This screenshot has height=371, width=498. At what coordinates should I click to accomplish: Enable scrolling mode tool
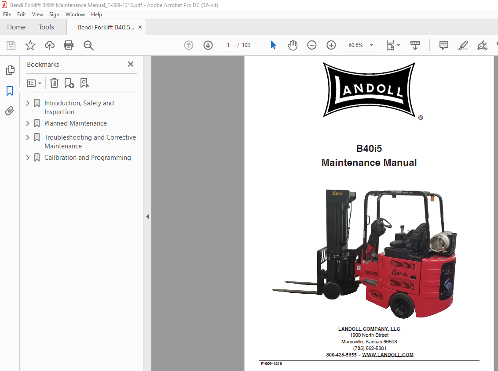click(x=415, y=45)
